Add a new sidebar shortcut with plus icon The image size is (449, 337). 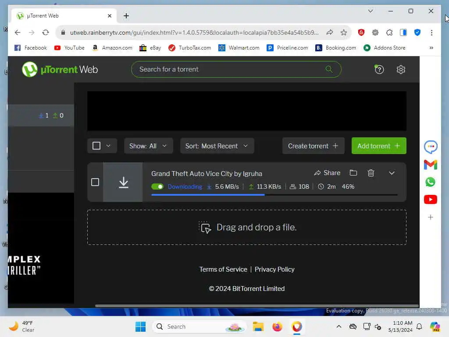pyautogui.click(x=431, y=217)
